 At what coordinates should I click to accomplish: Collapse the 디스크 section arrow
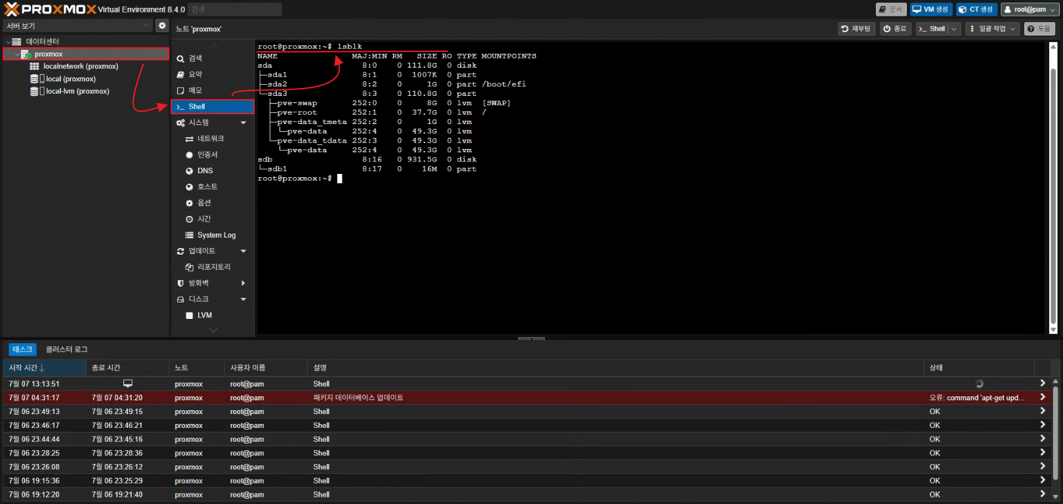(243, 299)
